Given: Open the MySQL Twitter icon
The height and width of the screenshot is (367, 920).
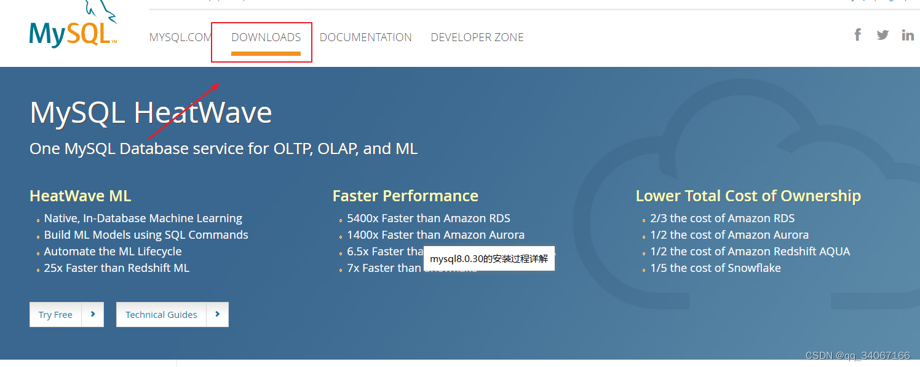Looking at the screenshot, I should point(882,35).
